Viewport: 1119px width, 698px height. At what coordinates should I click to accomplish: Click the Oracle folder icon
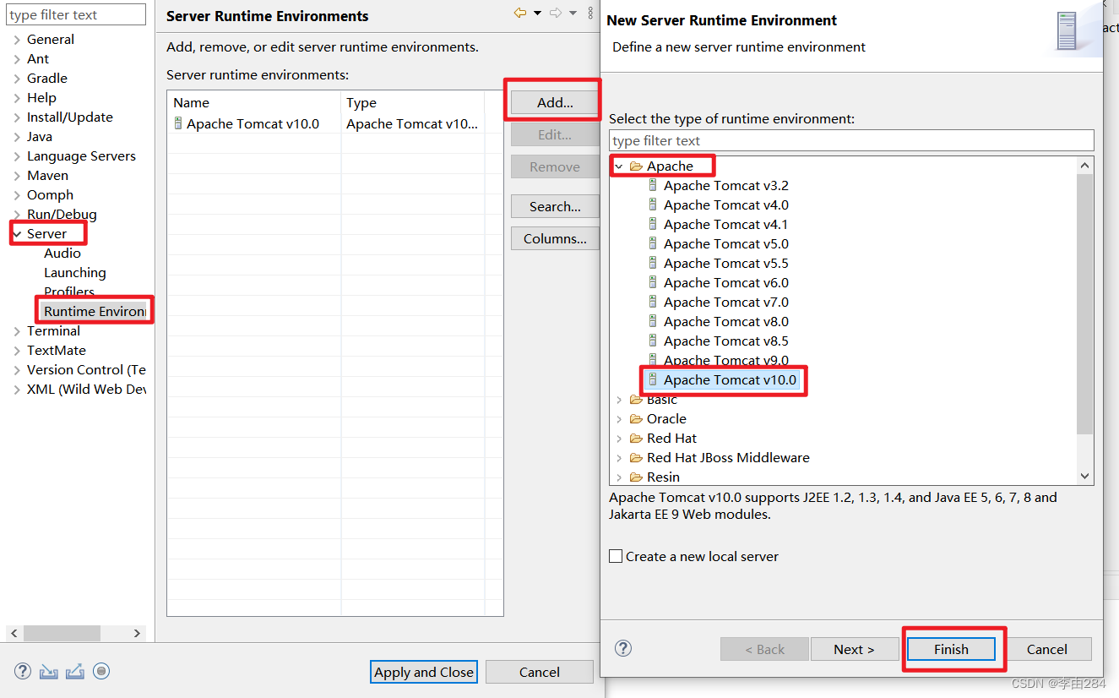[636, 418]
